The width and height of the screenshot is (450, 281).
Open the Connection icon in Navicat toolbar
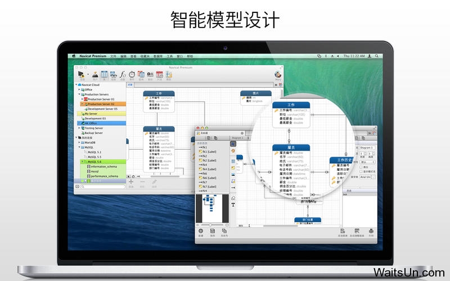point(81,75)
